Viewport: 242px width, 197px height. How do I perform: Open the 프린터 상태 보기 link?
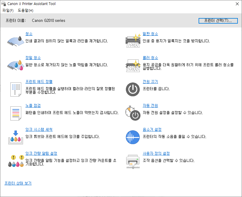coord(18,183)
